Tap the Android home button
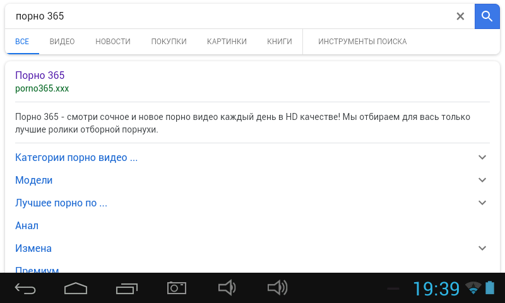Image resolution: width=505 pixels, height=303 pixels. coord(76,288)
